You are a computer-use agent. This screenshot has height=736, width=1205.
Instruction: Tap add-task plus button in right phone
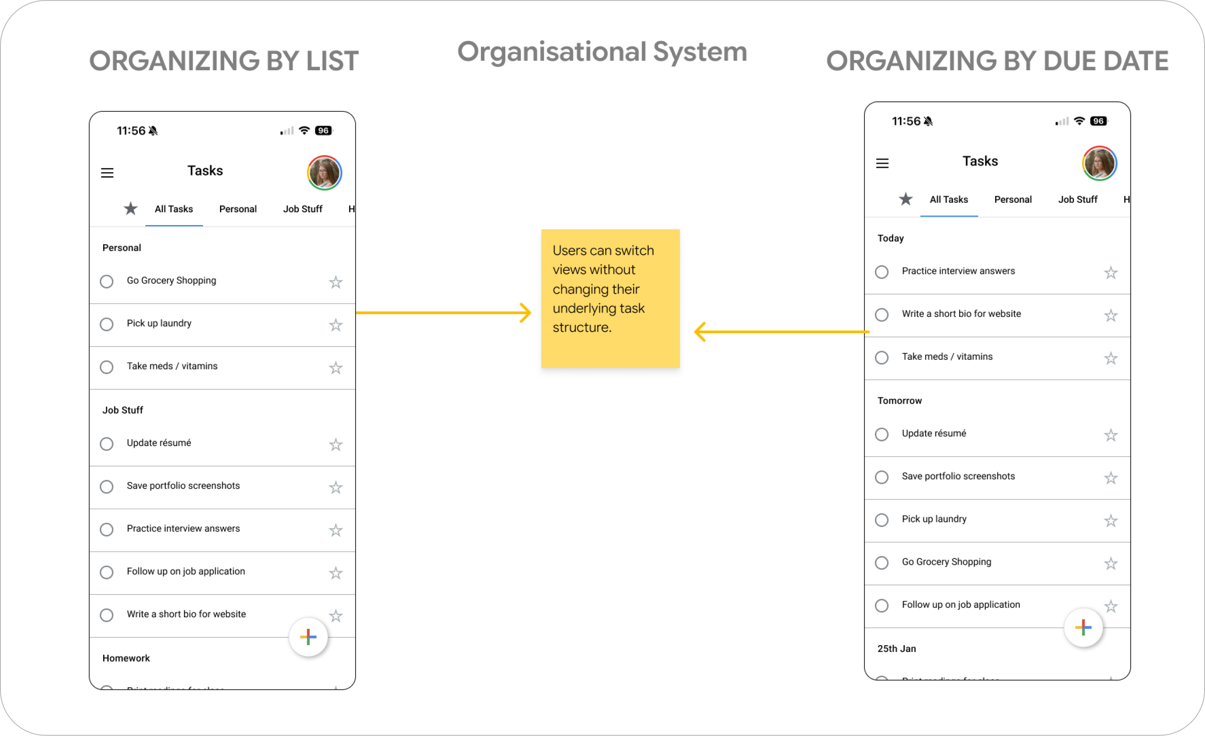coord(1083,627)
